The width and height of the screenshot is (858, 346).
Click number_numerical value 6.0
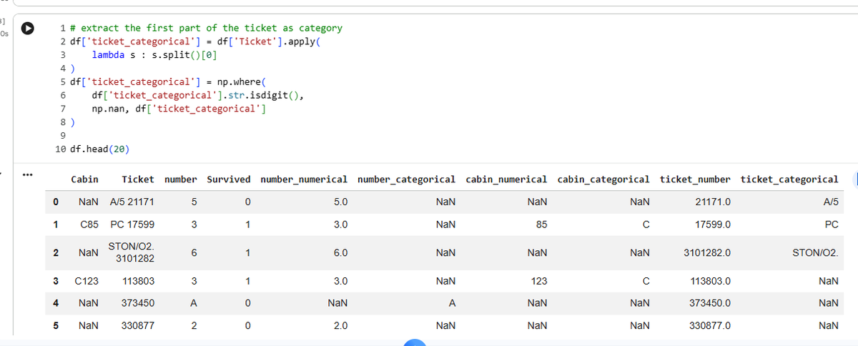[x=341, y=252]
